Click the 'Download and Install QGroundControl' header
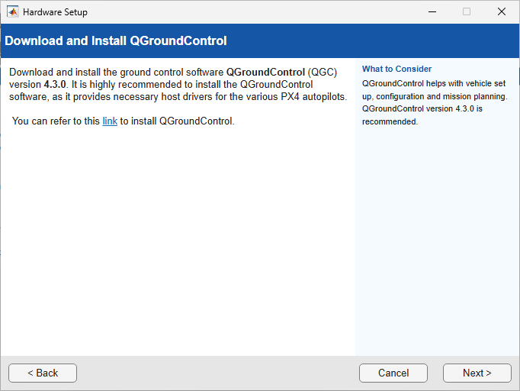This screenshot has width=520, height=391. (x=116, y=41)
